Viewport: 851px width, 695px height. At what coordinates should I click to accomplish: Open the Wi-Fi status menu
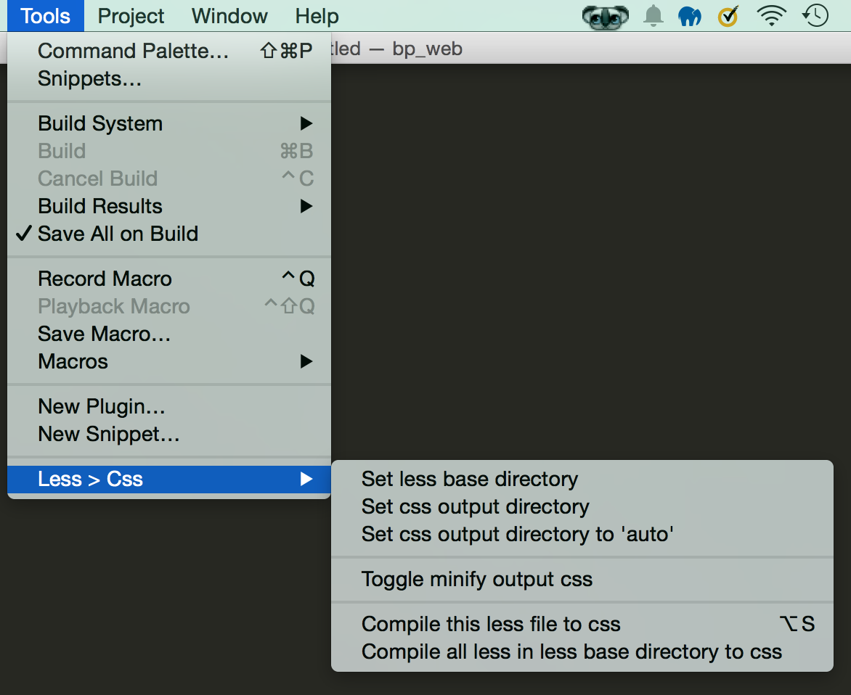[771, 16]
